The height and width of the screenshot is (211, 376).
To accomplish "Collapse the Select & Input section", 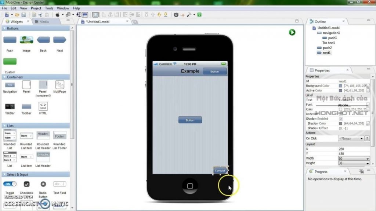I will point(4,175).
